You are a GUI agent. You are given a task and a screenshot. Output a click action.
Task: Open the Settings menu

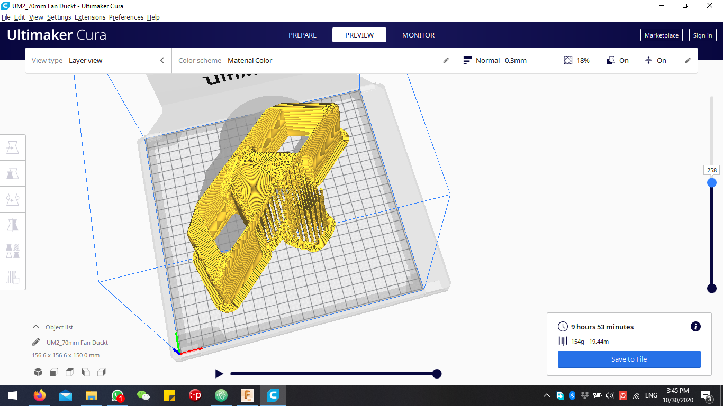59,17
